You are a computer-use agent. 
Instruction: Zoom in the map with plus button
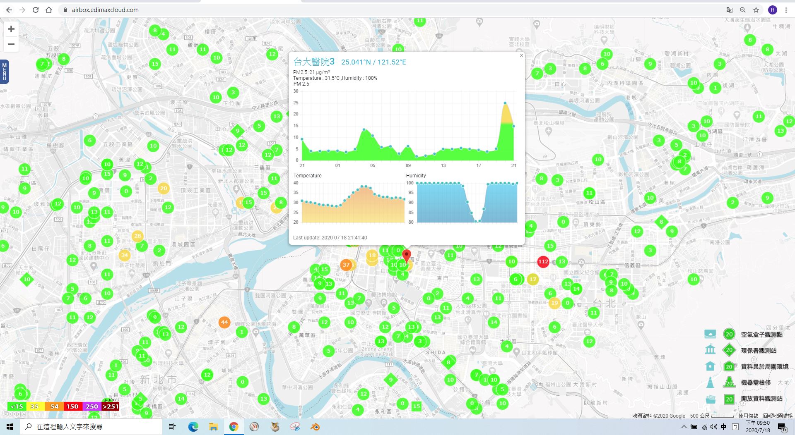coord(11,29)
